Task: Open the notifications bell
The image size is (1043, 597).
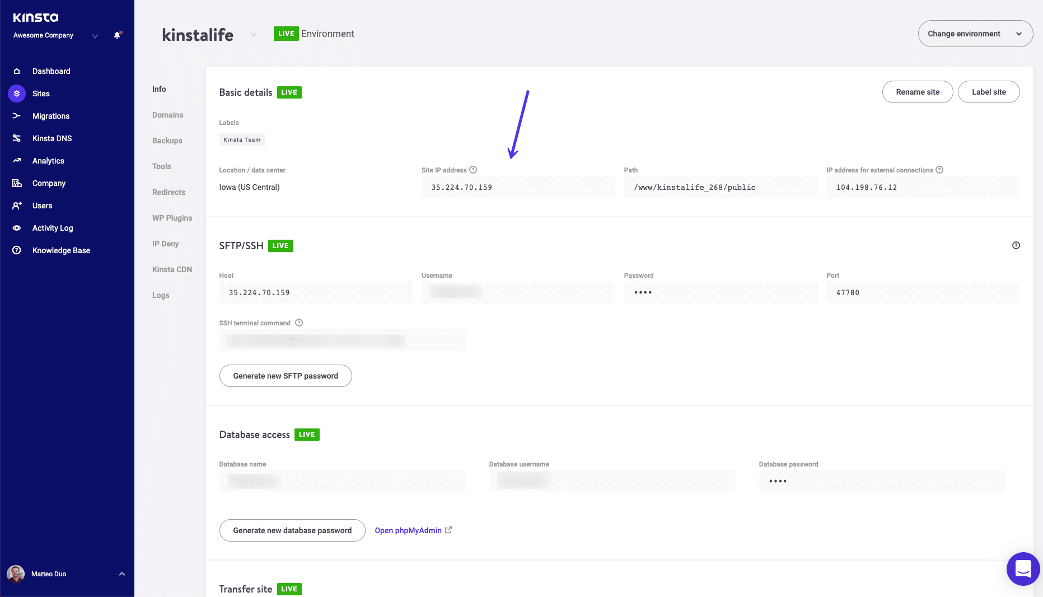Action: (117, 35)
